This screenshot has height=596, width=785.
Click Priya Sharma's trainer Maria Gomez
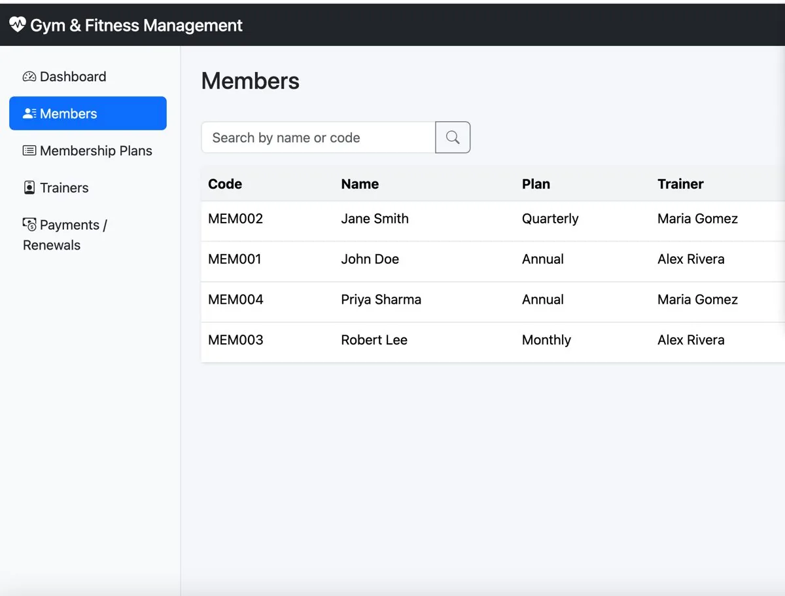coord(697,300)
